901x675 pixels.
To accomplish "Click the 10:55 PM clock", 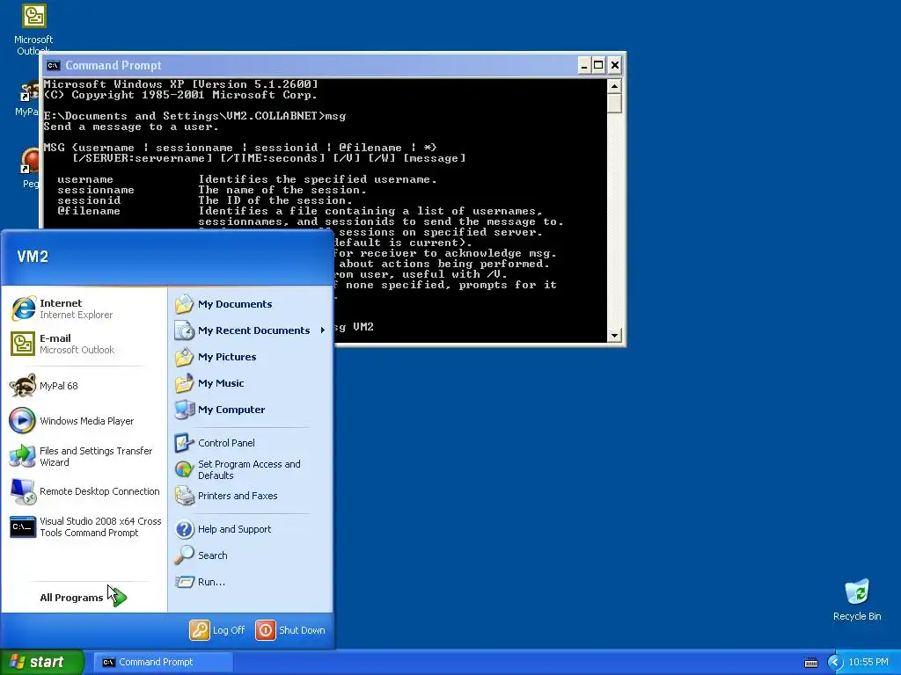I will click(x=868, y=663).
